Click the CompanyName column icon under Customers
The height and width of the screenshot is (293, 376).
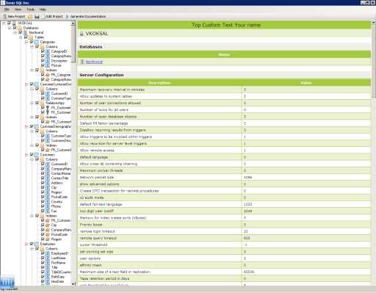(x=48, y=169)
